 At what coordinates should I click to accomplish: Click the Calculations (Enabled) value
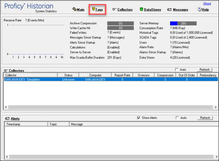tap(113, 47)
